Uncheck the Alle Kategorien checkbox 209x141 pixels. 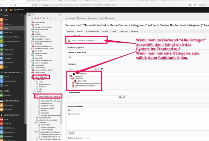(74, 74)
